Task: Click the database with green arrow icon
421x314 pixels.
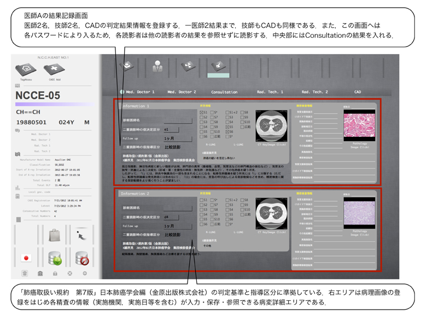Action: (x=55, y=258)
